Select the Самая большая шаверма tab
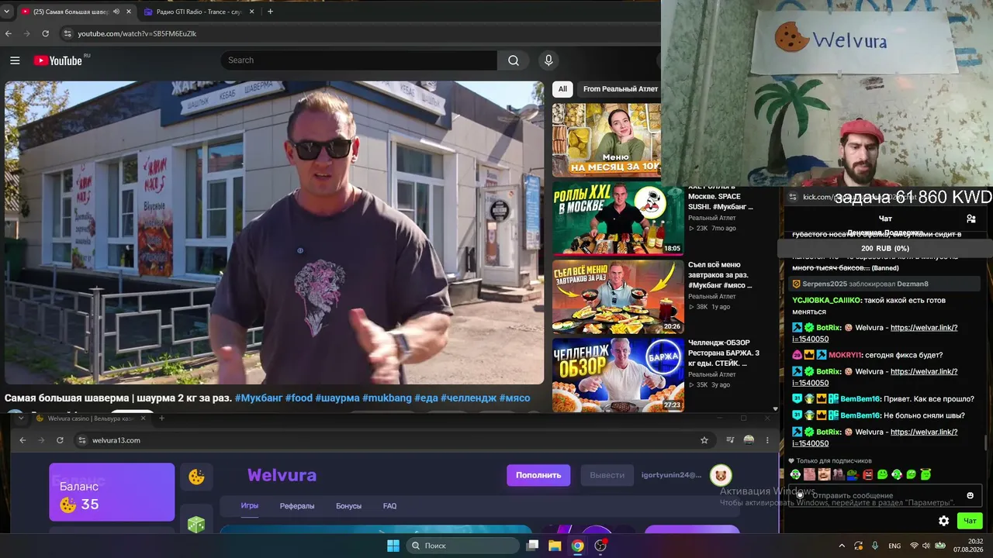The image size is (993, 558). coord(76,12)
